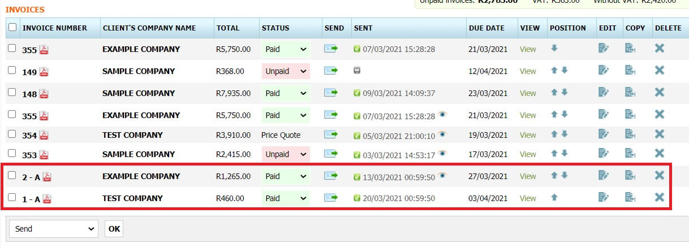Screen dimensions: 689x248
Task: Edit invoice 149 with its pencil icon
Action: click(x=604, y=70)
